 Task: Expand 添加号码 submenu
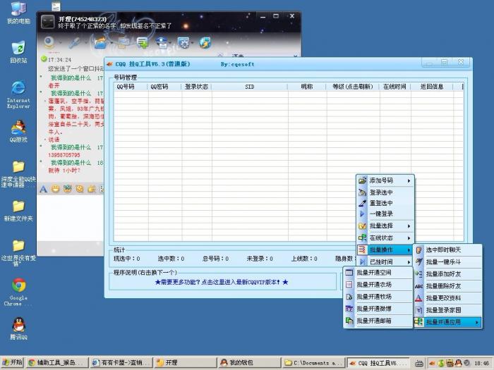click(385, 180)
